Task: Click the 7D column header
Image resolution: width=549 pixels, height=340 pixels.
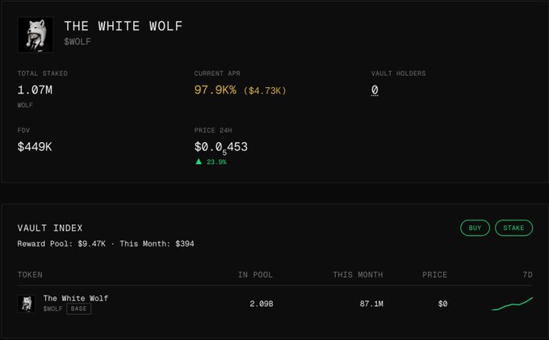Action: pyautogui.click(x=528, y=275)
